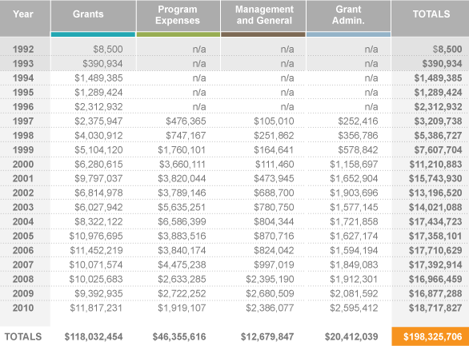Click the 2009 Management value $2,680,509

270,293
